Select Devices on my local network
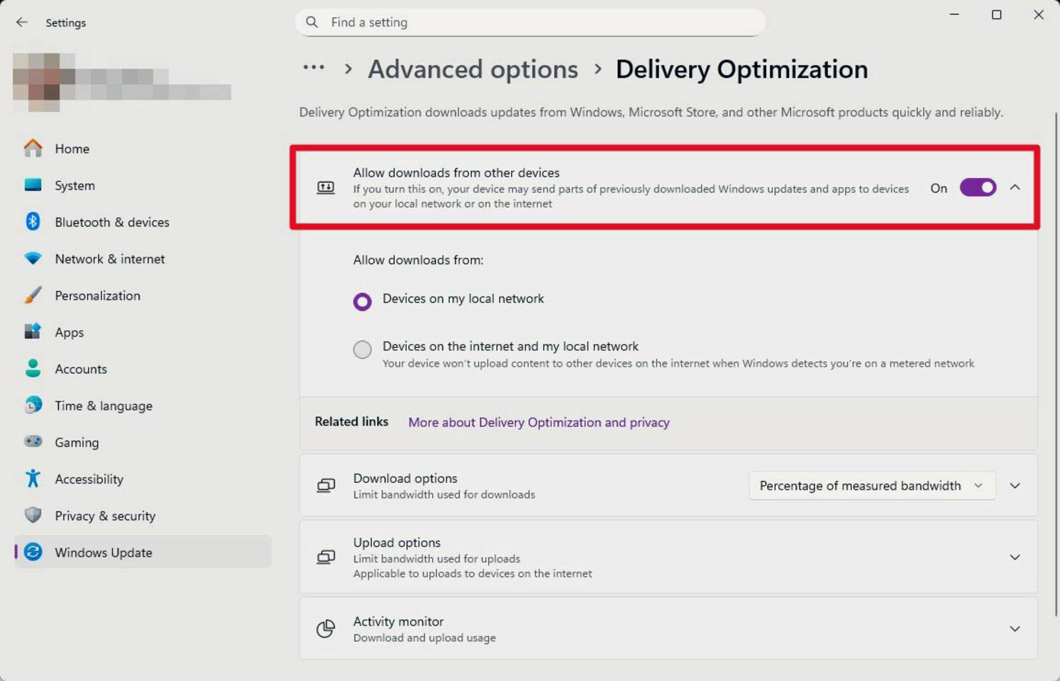 [362, 302]
